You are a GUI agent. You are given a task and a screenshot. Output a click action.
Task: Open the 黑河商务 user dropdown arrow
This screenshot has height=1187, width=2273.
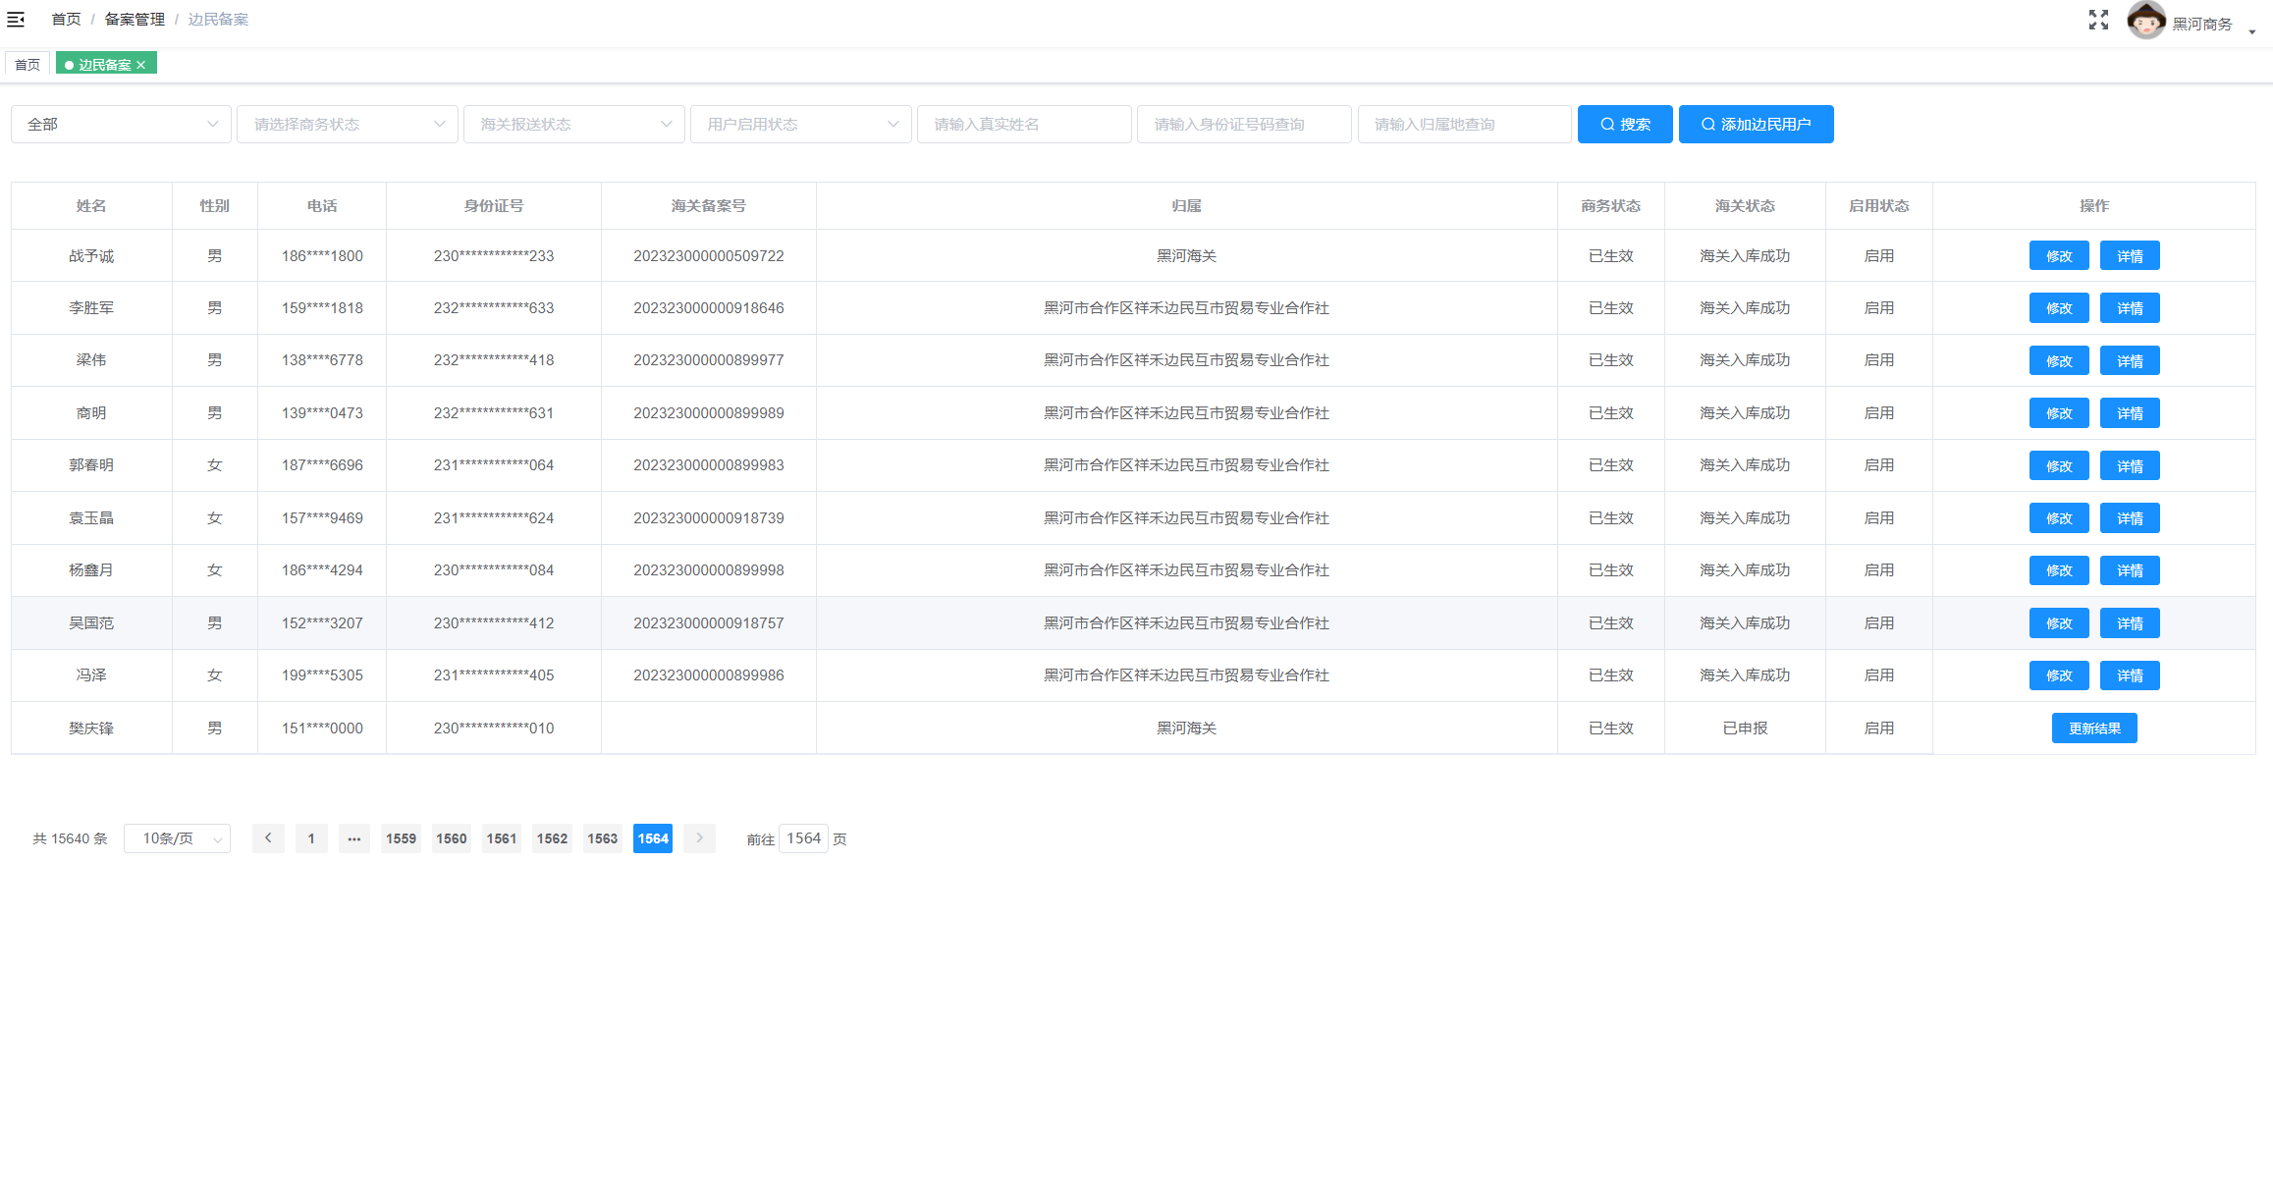[2251, 31]
